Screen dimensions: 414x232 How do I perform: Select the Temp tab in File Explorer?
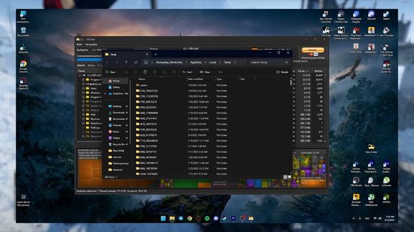point(127,54)
